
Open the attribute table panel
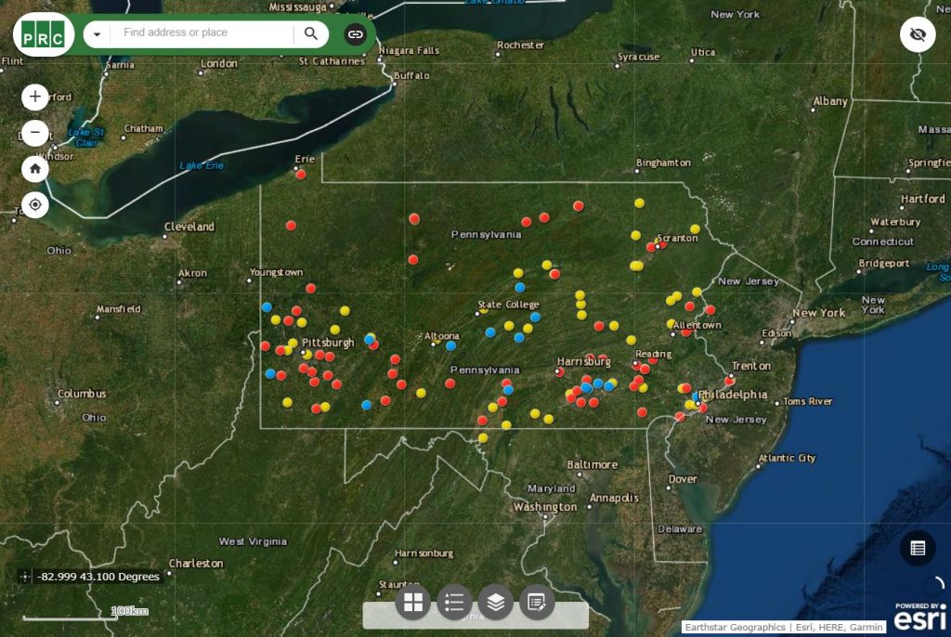pyautogui.click(x=918, y=548)
